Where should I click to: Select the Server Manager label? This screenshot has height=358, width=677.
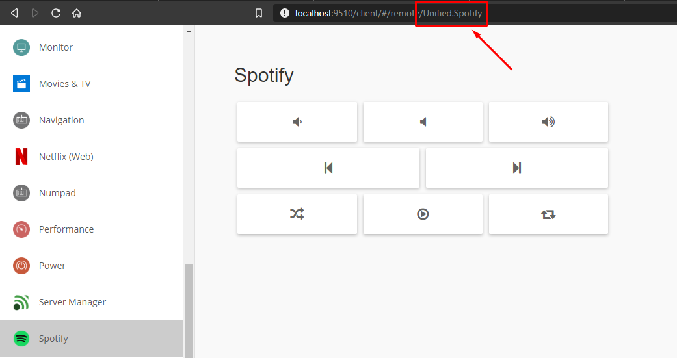pyautogui.click(x=72, y=302)
